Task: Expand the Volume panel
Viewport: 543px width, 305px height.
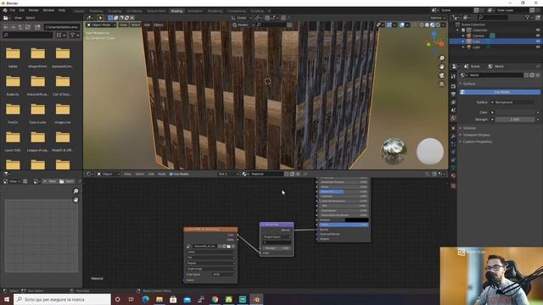Action: (x=469, y=128)
